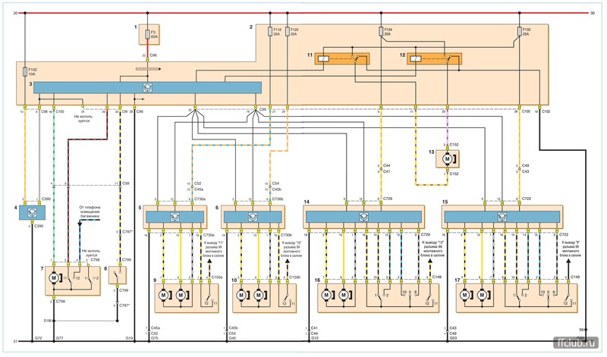Click the switch symbol in component 8

(118, 274)
